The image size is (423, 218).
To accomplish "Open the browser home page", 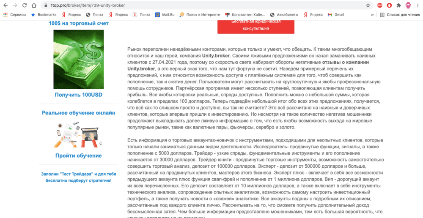I will pos(34,5).
